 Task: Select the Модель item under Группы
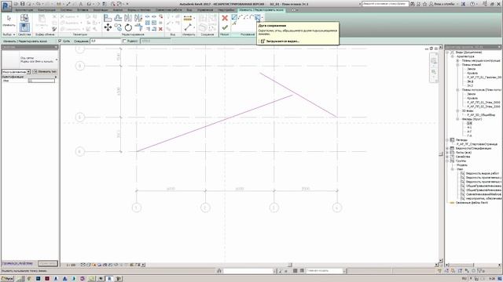click(x=462, y=165)
